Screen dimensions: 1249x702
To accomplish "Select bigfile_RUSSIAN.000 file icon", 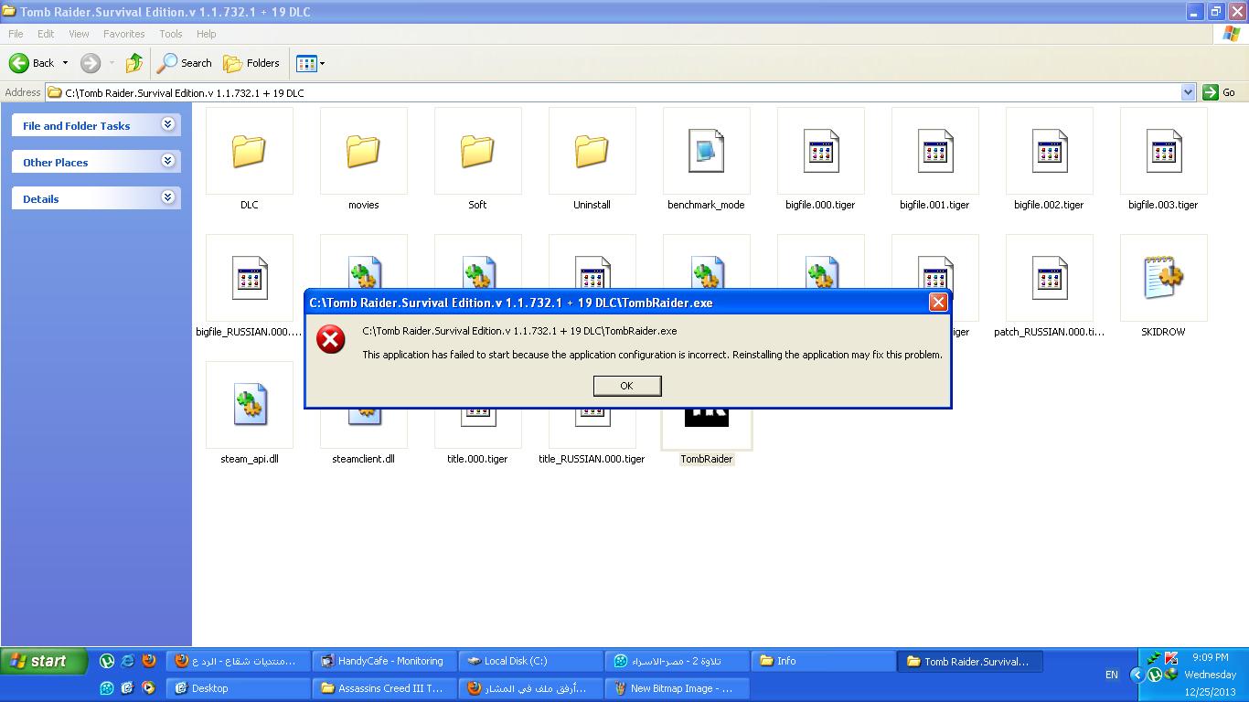I will pos(250,278).
